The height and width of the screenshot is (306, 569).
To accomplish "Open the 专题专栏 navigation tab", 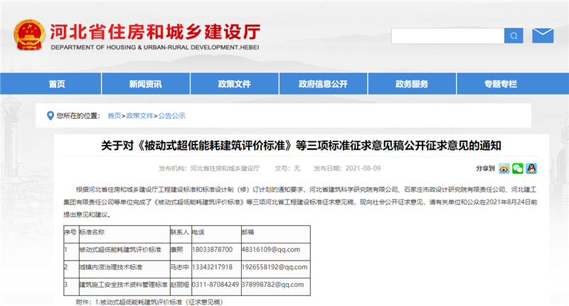I will tap(500, 84).
